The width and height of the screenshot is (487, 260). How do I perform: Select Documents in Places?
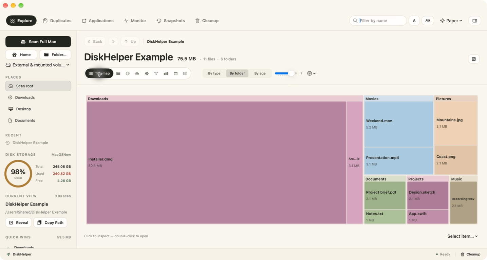tap(38, 121)
